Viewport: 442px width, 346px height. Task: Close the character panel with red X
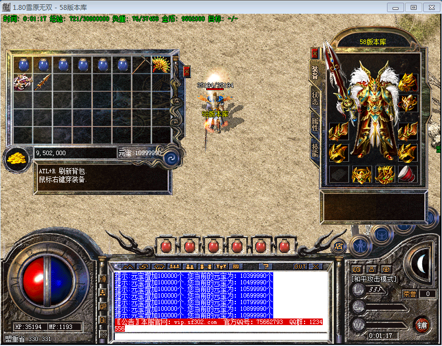[315, 53]
